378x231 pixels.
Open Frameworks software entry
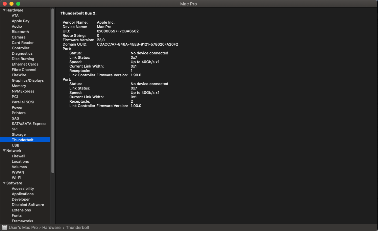coord(22,221)
